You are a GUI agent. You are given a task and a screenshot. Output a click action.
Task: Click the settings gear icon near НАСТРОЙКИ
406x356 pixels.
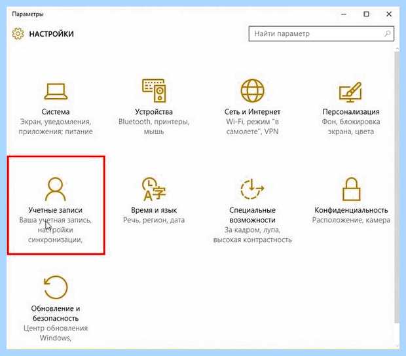[x=18, y=33]
